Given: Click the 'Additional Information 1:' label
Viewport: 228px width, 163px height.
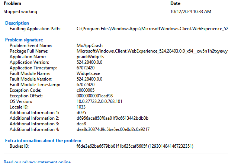Looking at the screenshot, I should tap(34, 113).
